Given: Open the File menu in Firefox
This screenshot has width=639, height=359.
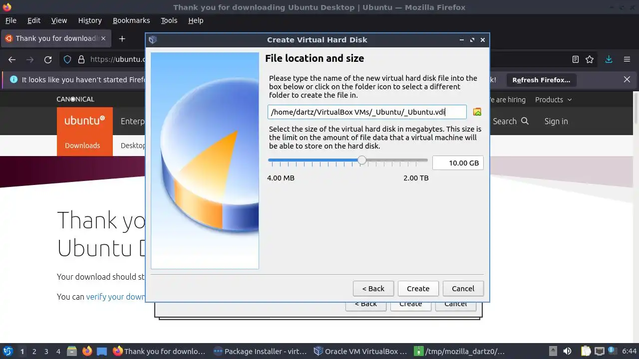Looking at the screenshot, I should (x=10, y=20).
